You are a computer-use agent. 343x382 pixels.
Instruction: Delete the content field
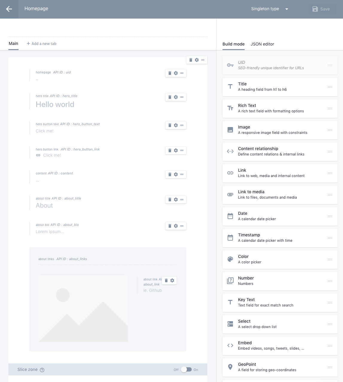(x=170, y=174)
